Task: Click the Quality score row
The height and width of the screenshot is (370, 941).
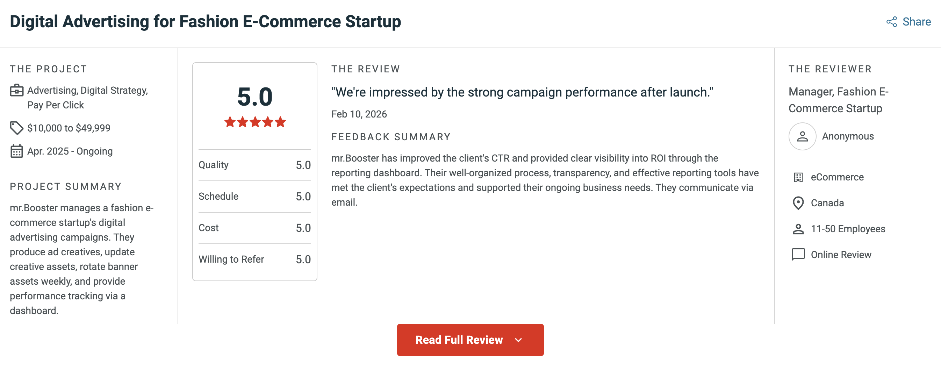Action: pos(254,165)
